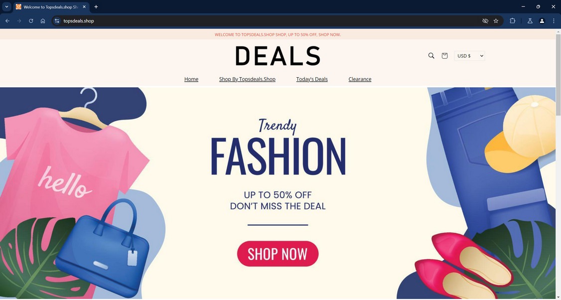Expand the USD $ currency dropdown
The height and width of the screenshot is (300, 561).
(469, 56)
